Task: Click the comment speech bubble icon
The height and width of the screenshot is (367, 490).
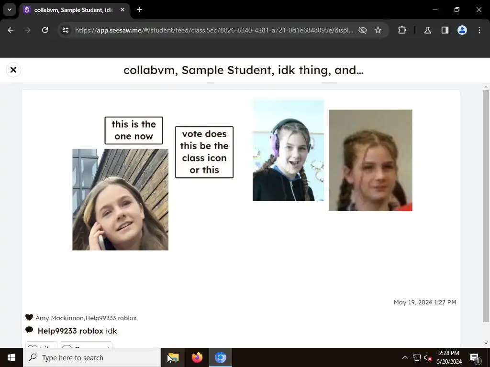Action: tap(29, 330)
